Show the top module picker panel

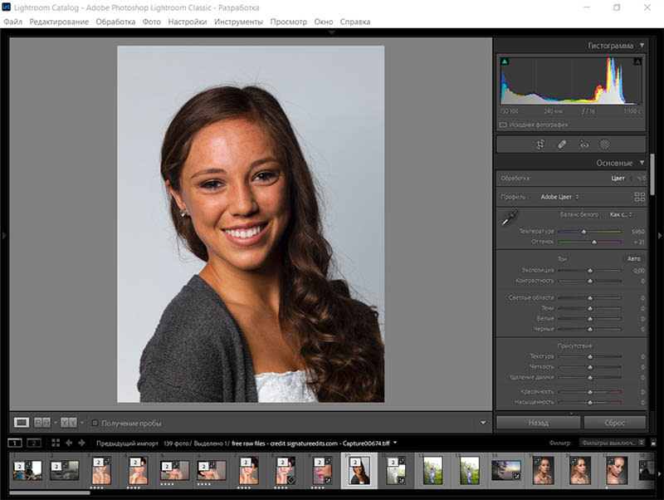[x=331, y=32]
